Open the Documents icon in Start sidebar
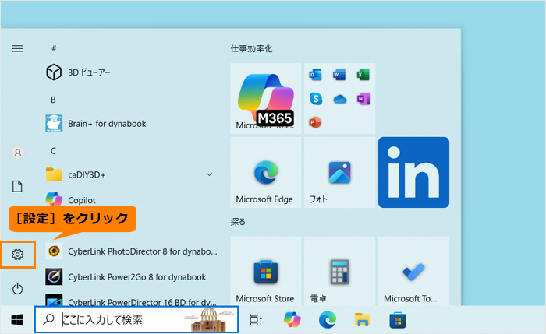 pyautogui.click(x=17, y=186)
